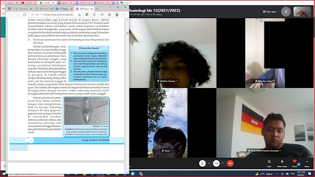Click the weather widget on the taskbar
The image size is (315, 177).
[x=264, y=174]
